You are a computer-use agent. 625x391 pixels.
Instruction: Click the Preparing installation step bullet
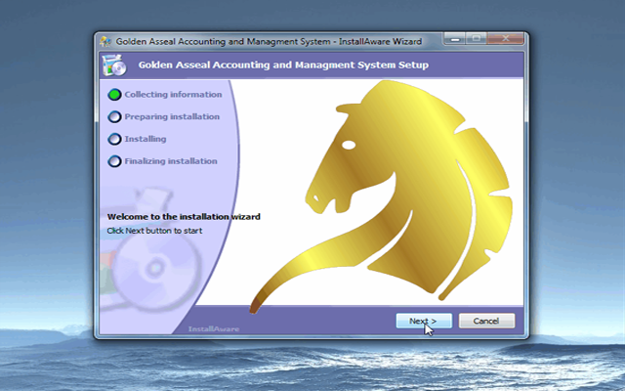pyautogui.click(x=114, y=117)
